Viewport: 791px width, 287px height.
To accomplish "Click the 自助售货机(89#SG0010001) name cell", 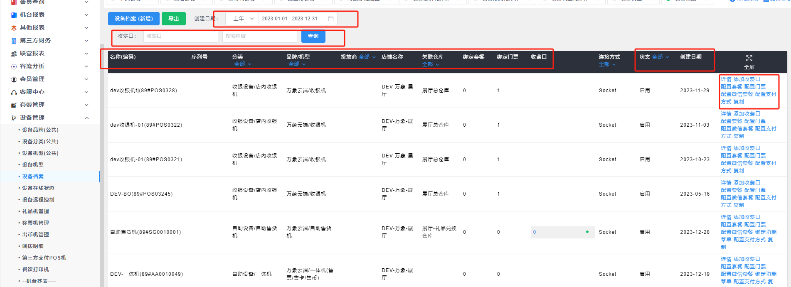I will (x=145, y=232).
